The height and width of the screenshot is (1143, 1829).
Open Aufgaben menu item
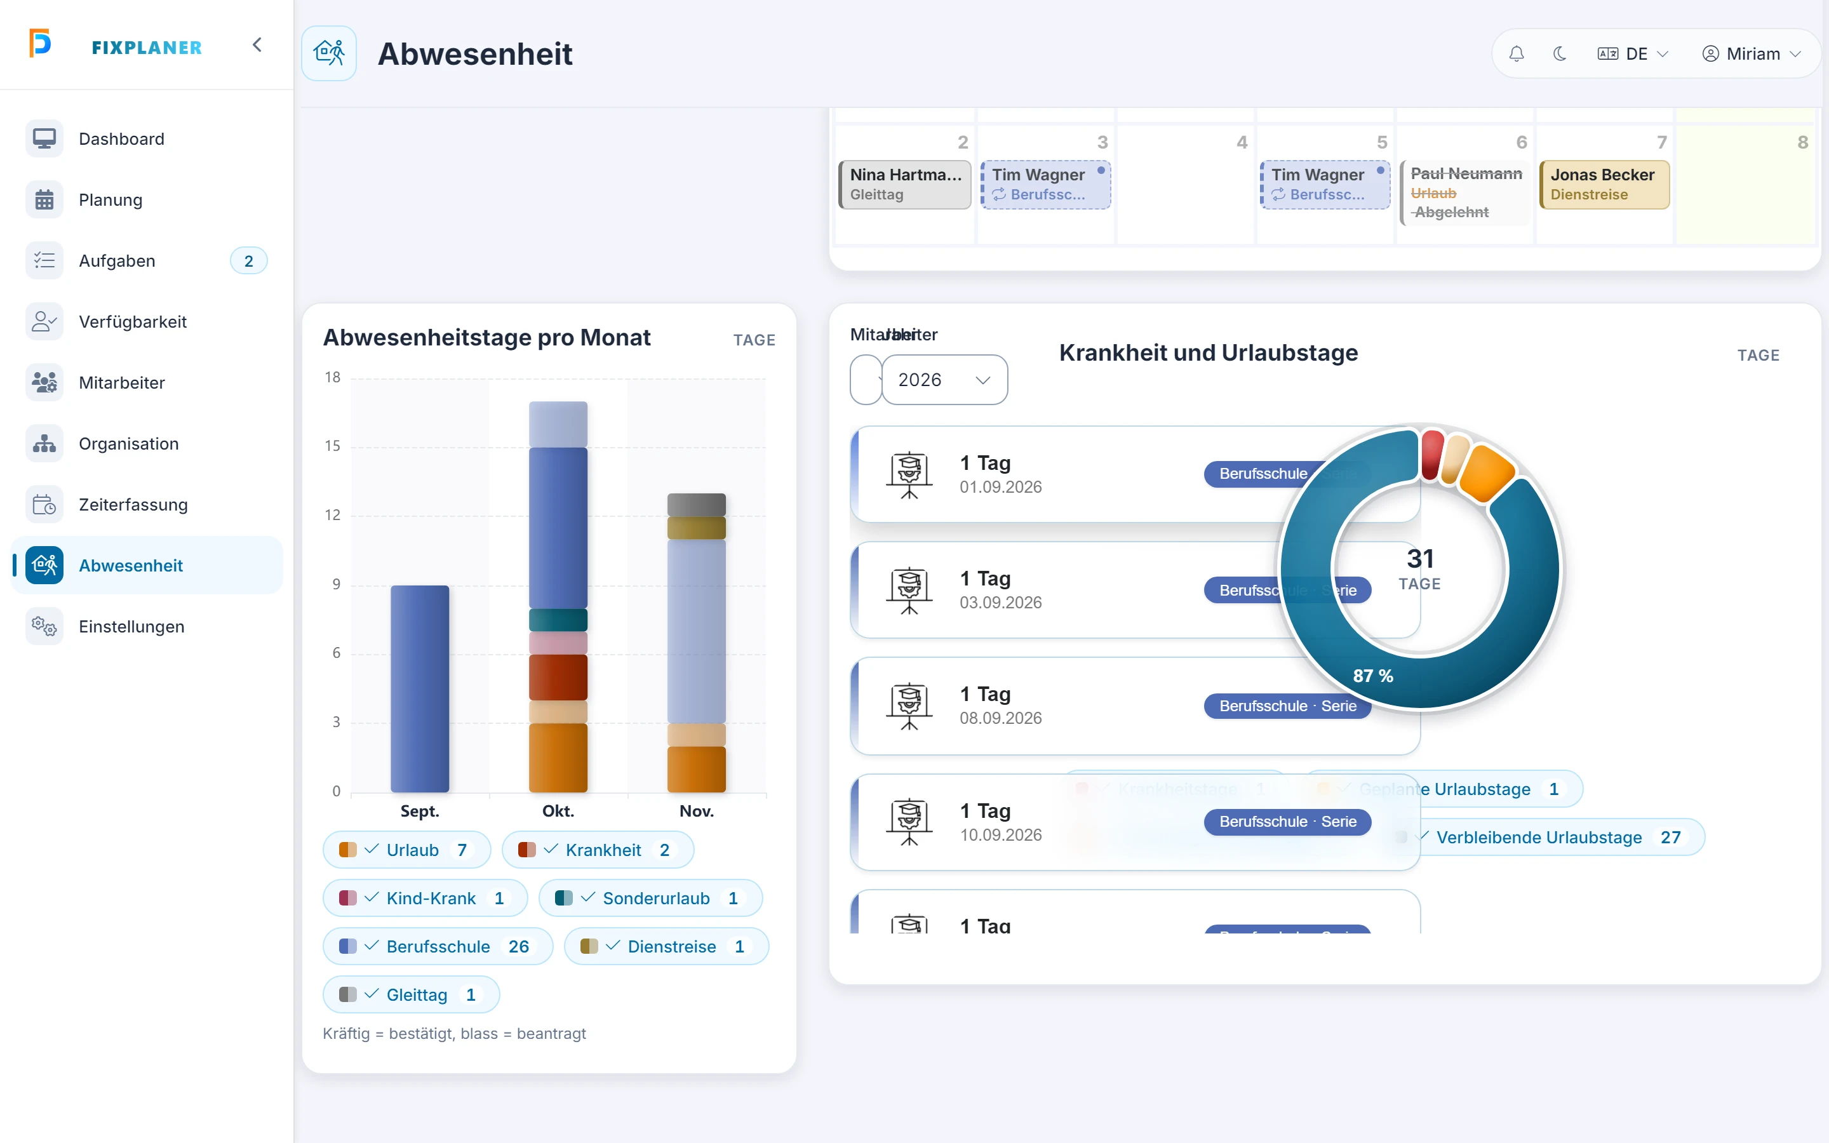point(147,261)
